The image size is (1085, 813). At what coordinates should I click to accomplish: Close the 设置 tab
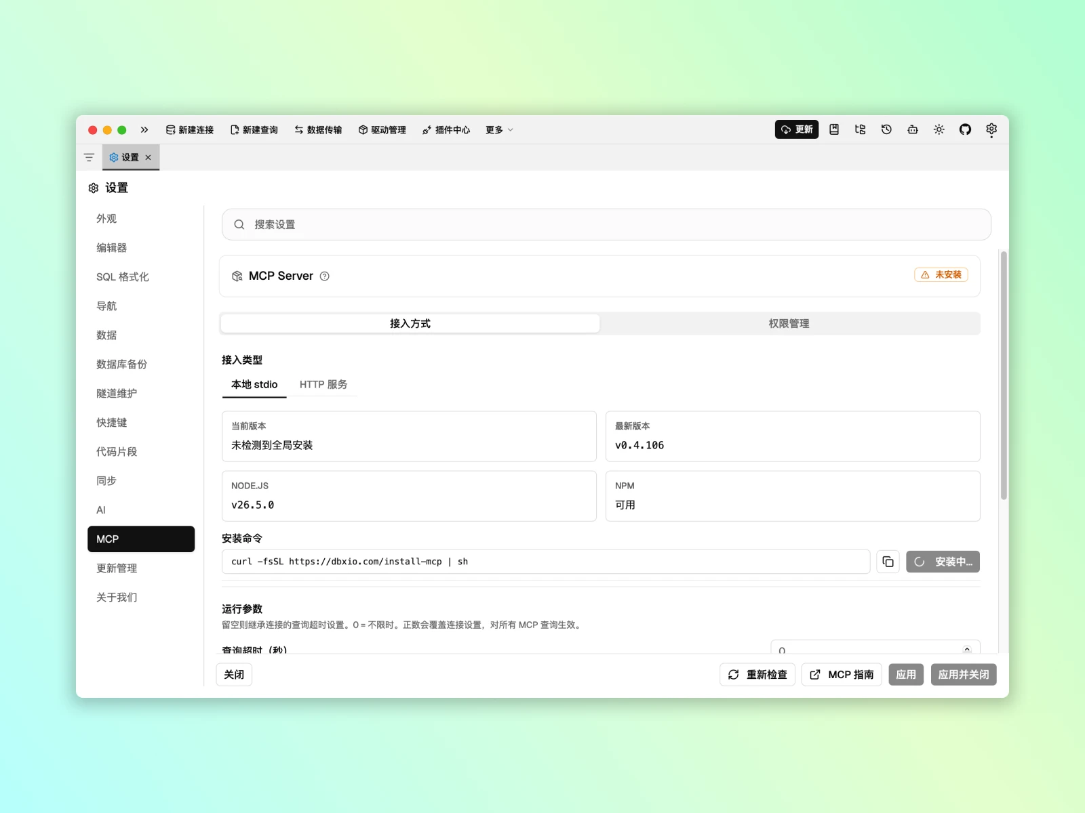(x=149, y=157)
